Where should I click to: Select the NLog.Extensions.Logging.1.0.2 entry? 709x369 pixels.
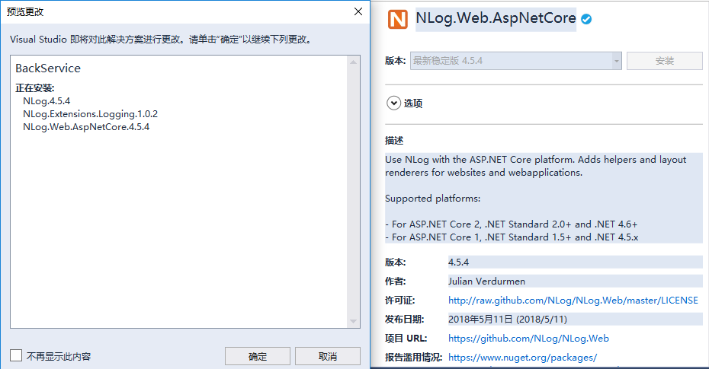click(x=90, y=114)
